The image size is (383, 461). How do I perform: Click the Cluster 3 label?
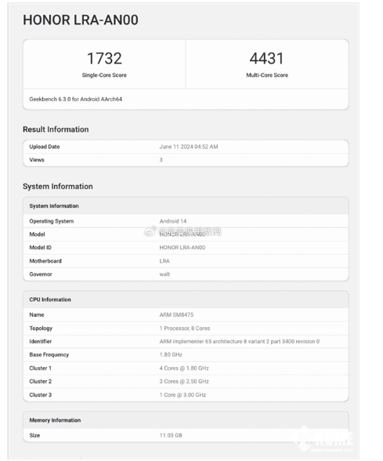tap(40, 395)
